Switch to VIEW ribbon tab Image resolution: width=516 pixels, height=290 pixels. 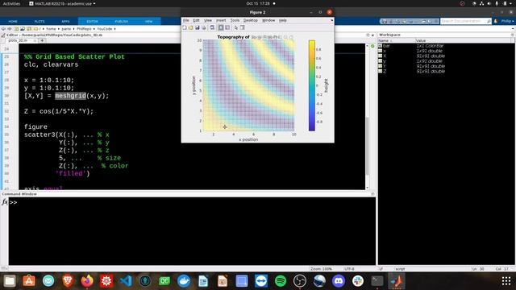148,22
